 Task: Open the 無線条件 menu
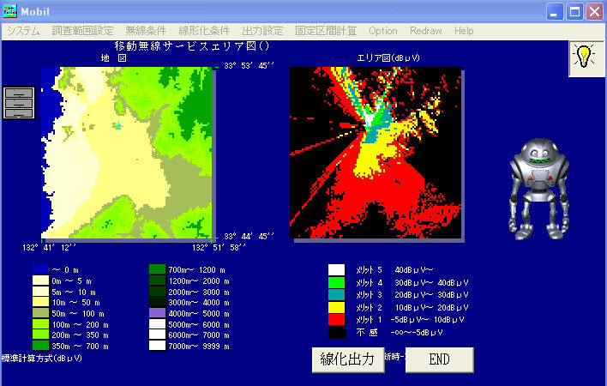click(147, 31)
